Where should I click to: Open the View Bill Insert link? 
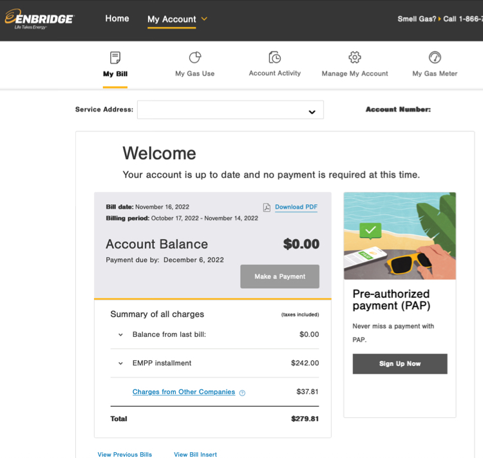195,455
